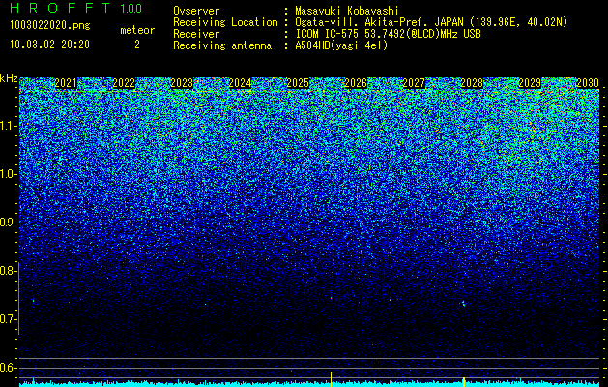Image resolution: width=608 pixels, height=387 pixels.
Task: Click the HROFFT 1.0.0 title text
Action: point(76,8)
